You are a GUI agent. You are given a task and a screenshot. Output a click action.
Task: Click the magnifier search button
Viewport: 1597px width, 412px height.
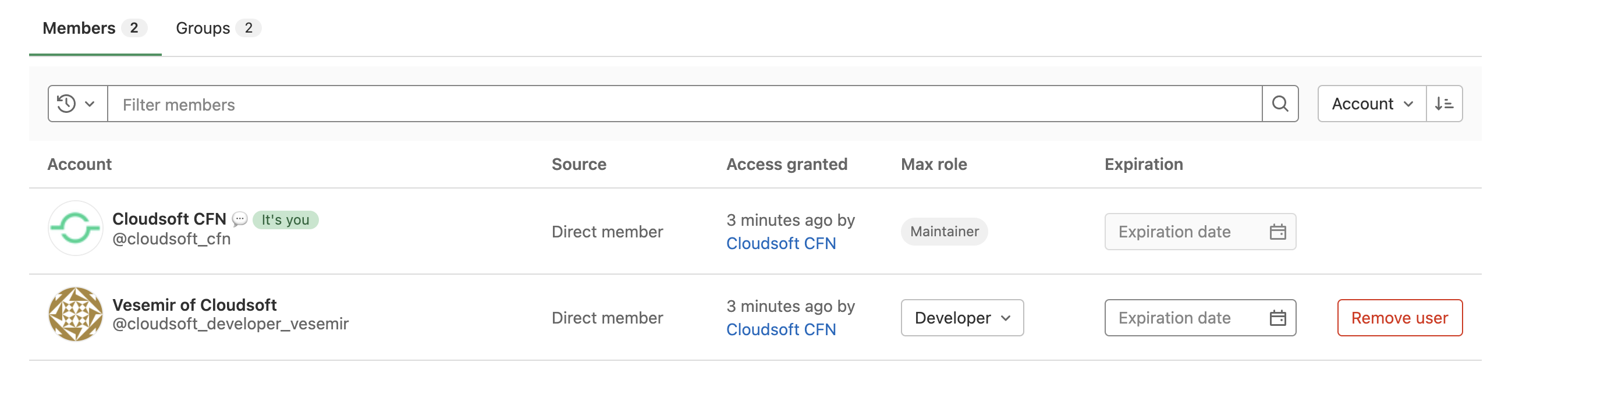[1280, 104]
